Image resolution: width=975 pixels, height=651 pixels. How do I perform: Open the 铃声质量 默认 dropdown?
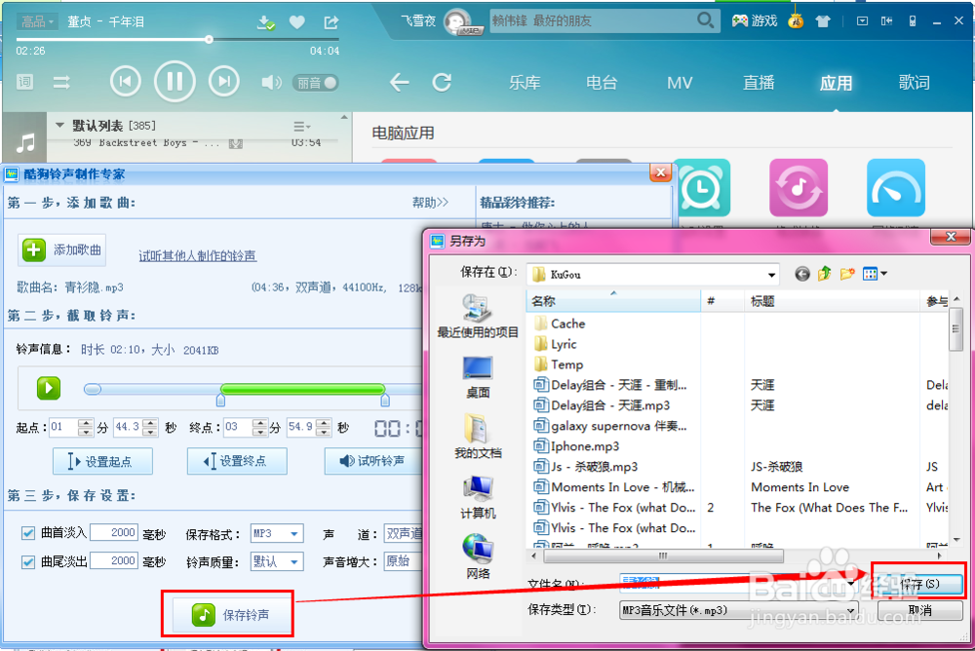277,561
